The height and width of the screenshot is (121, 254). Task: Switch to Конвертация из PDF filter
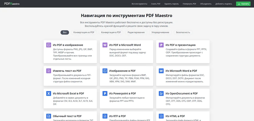84,32
